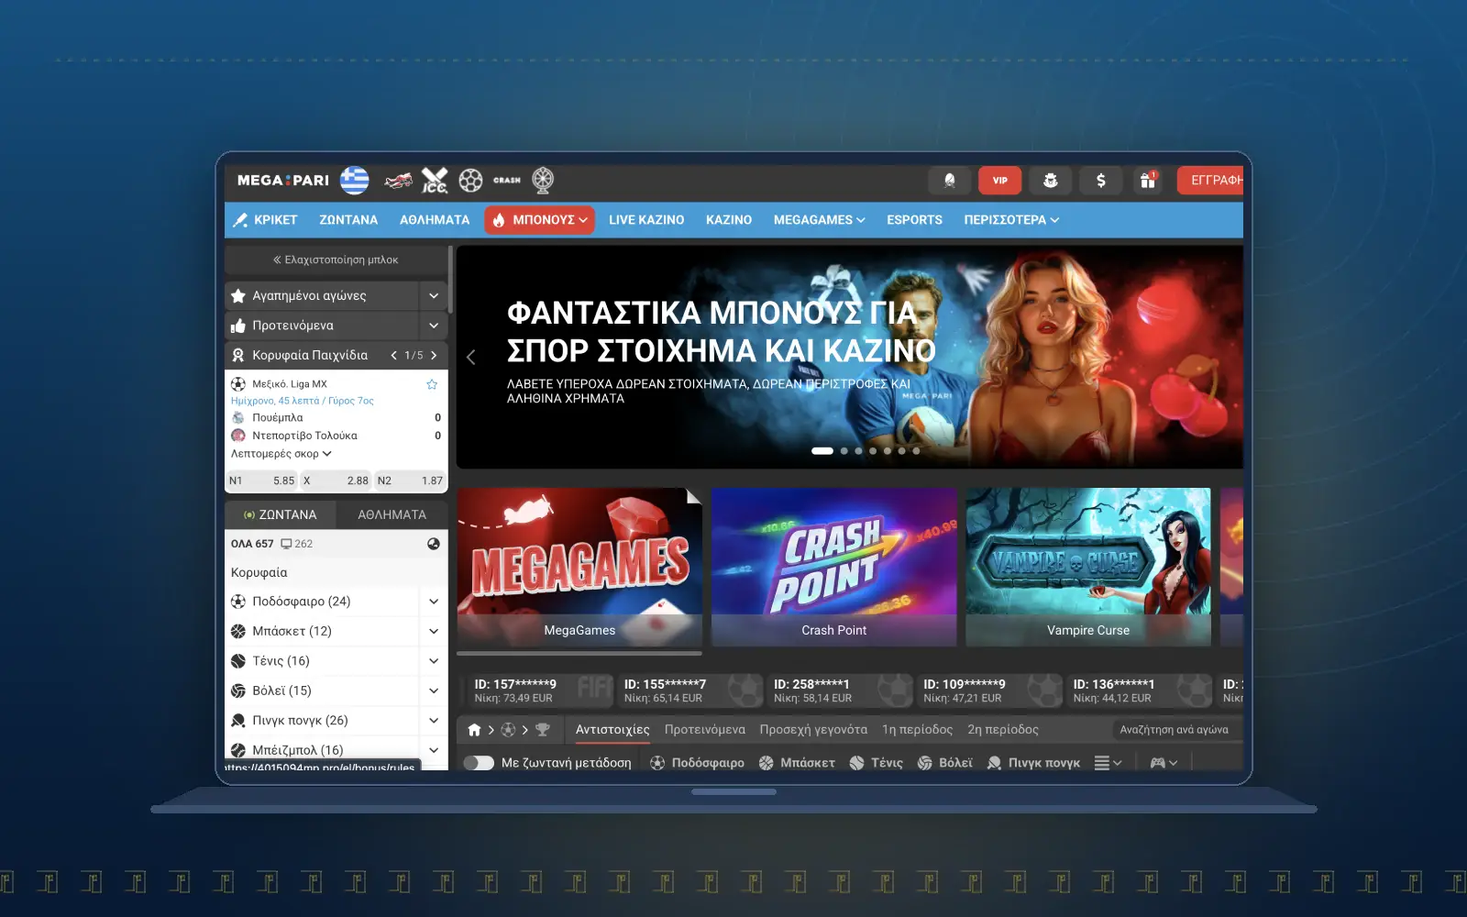Click the globe icon beside ΟΛΑ 657
This screenshot has height=917, width=1467.
click(434, 544)
